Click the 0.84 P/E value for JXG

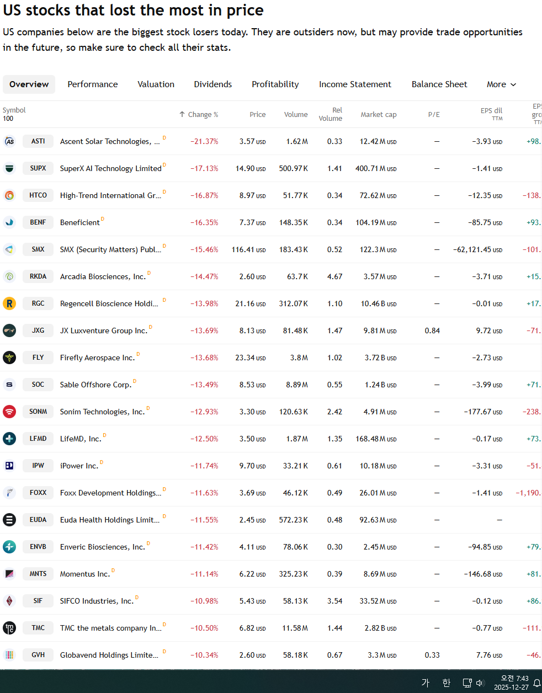432,330
